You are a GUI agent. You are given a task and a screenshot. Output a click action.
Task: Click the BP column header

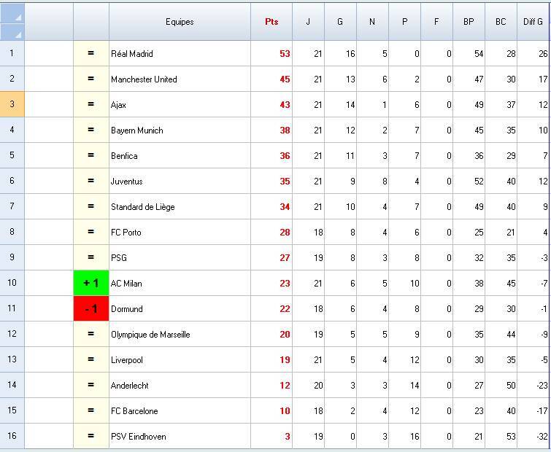469,22
